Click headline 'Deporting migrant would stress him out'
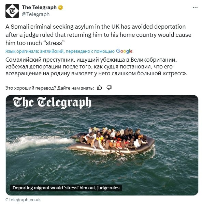Screen dimensions: 202x205 tap(66, 188)
